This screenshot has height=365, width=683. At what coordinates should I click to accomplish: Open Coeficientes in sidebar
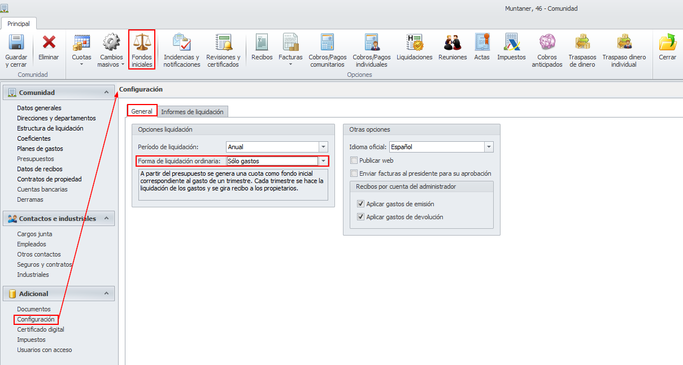[x=34, y=138]
